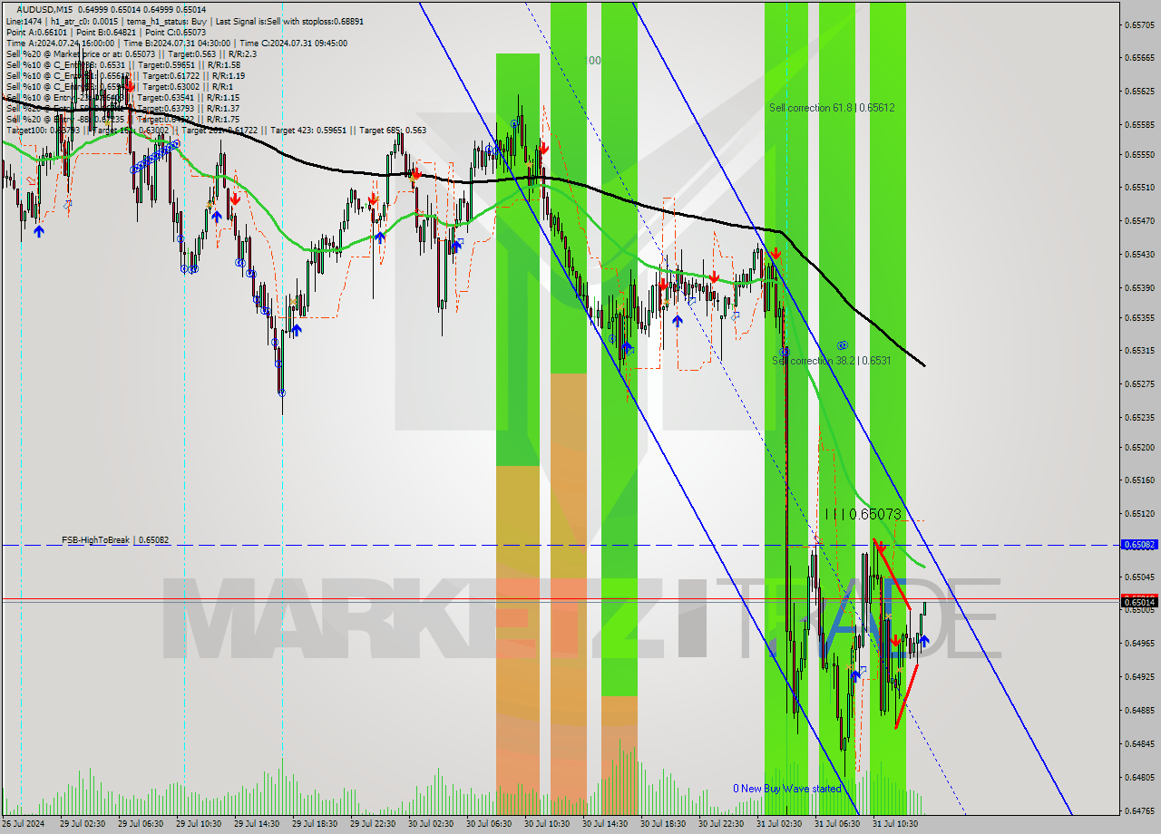Click the 0.65355 price axis label

click(1140, 318)
